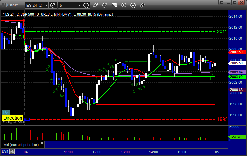Open the symbol settings gear icon
Screen dimensions: 247x156
pos(53,5)
